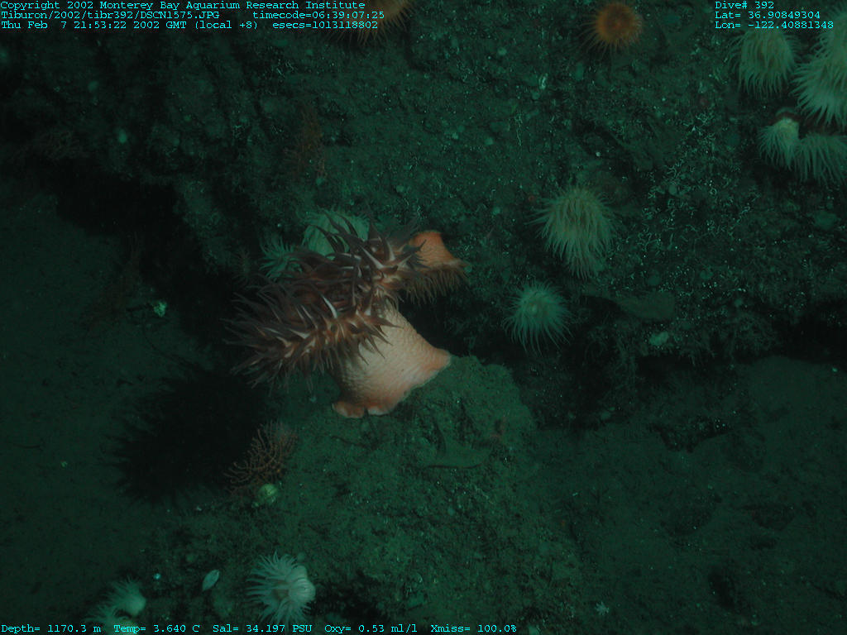The height and width of the screenshot is (635, 847).
Task: Select the Sal= 34.197 PSU value
Action: 262,628
